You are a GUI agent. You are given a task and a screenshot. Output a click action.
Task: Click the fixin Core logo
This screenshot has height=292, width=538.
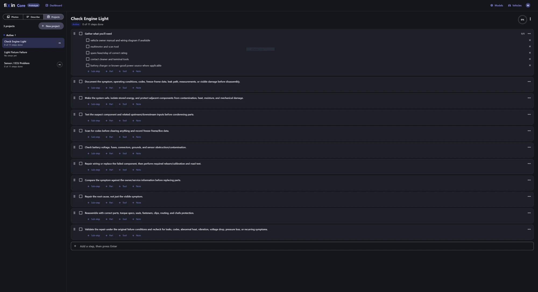pyautogui.click(x=15, y=5)
